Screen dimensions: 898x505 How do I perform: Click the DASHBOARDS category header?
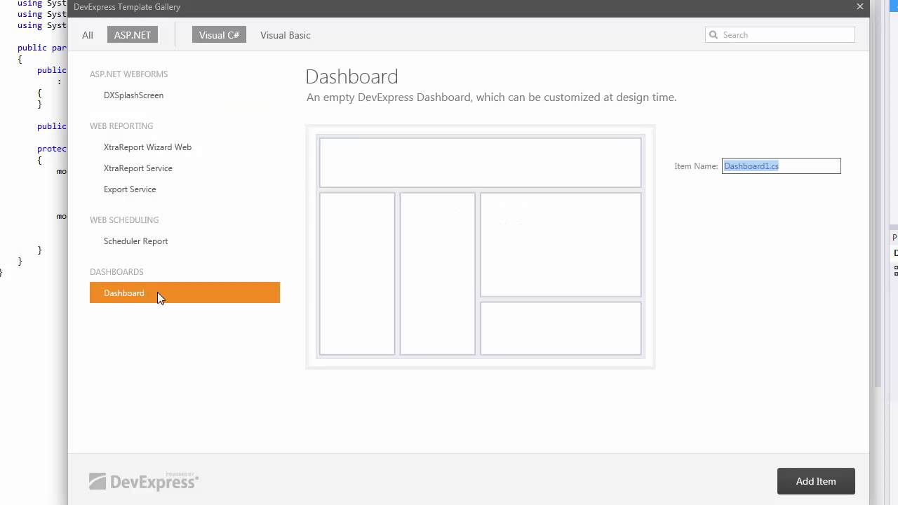coord(116,272)
